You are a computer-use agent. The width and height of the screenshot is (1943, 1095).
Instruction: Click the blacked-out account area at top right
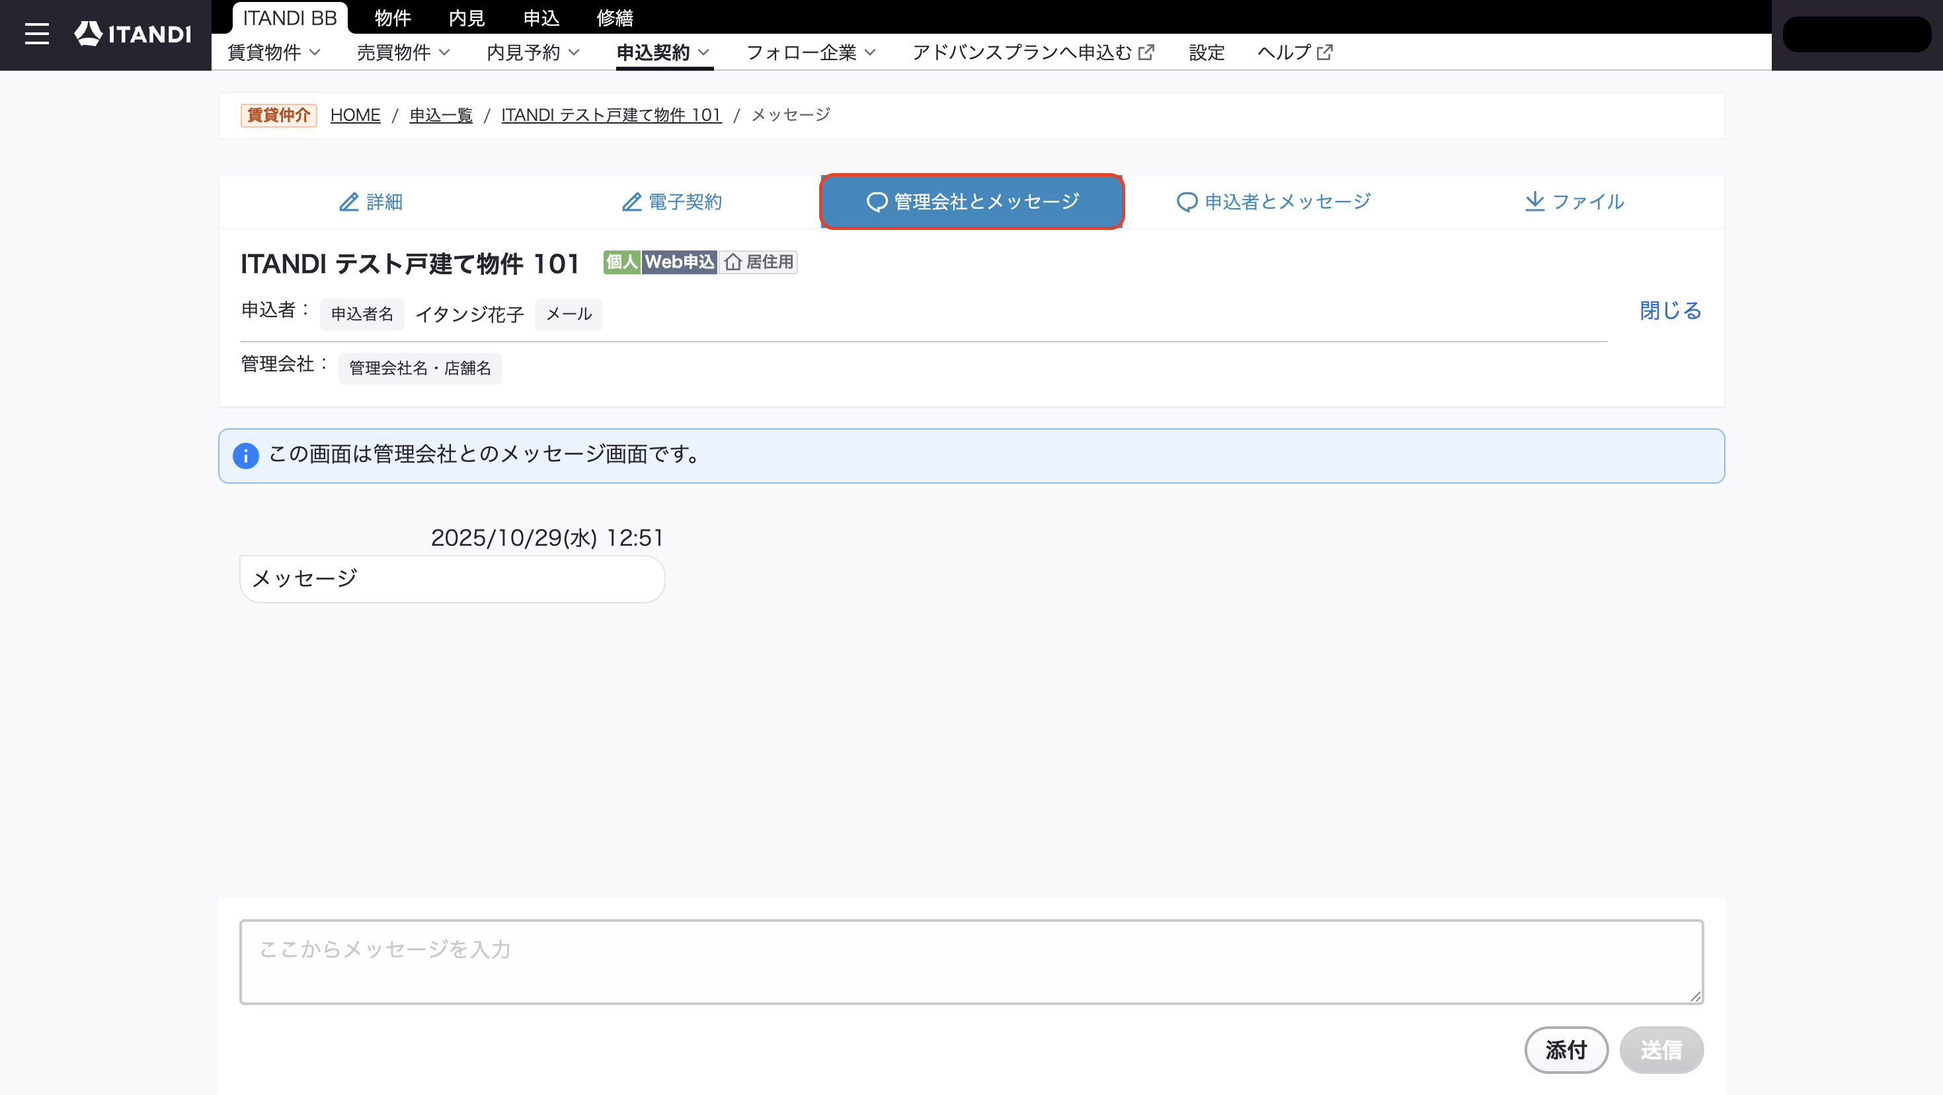tap(1857, 34)
